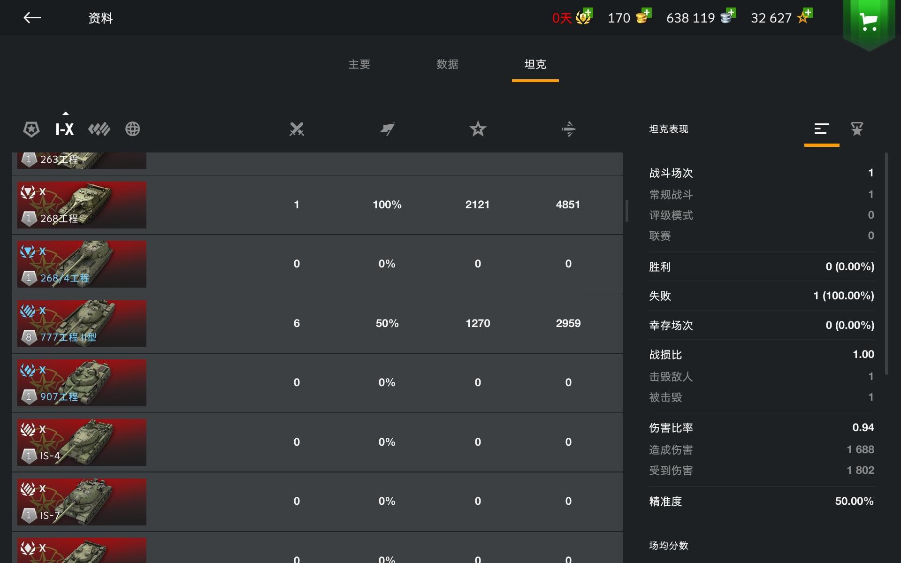Select the IS-7 tank thumbnail

[x=82, y=502]
